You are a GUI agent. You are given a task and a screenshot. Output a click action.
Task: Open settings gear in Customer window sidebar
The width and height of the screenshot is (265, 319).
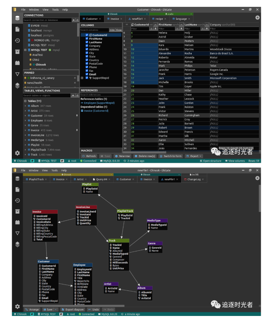(x=17, y=153)
